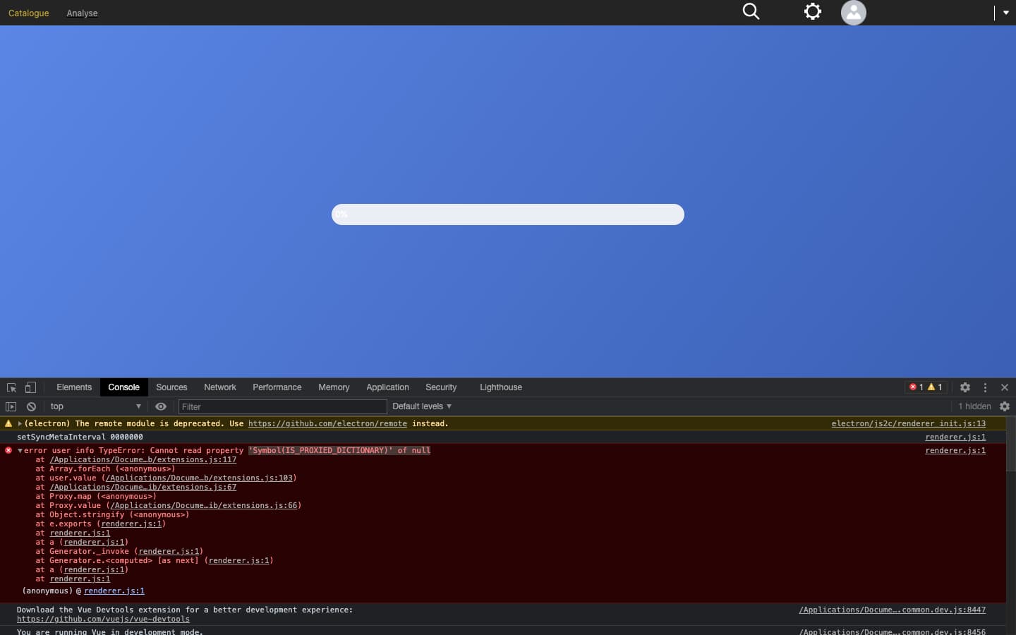
Task: Open DevTools settings gear
Action: (964, 387)
